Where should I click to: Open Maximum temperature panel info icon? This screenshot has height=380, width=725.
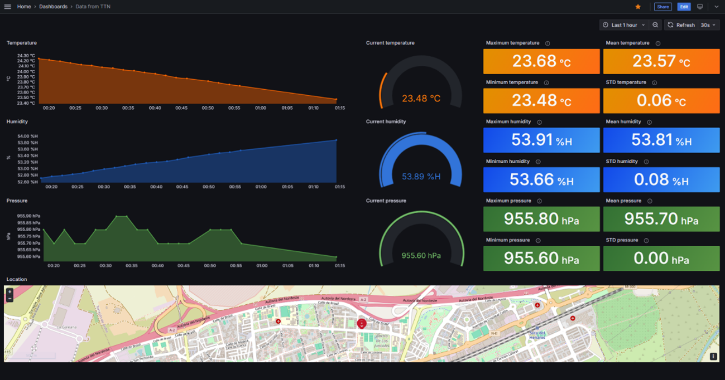(548, 43)
